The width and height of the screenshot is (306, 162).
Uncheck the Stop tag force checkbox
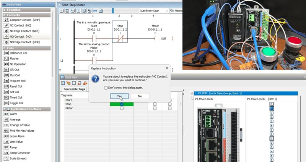click(122, 104)
